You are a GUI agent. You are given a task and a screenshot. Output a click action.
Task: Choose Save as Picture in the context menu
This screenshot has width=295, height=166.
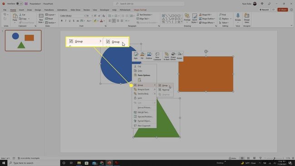pos(144,107)
